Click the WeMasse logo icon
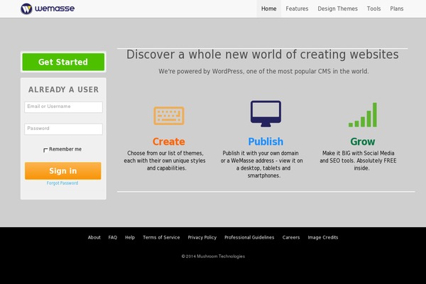The height and width of the screenshot is (284, 426). (26, 9)
